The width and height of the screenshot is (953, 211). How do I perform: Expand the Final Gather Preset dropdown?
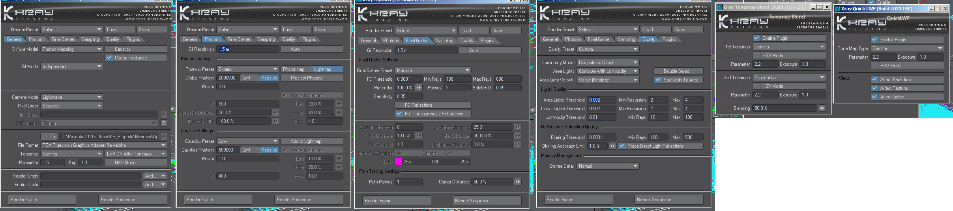point(433,70)
